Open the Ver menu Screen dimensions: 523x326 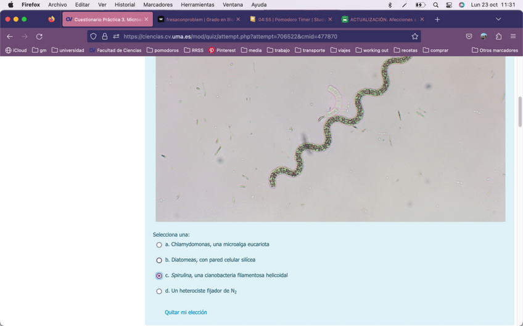[x=102, y=5]
